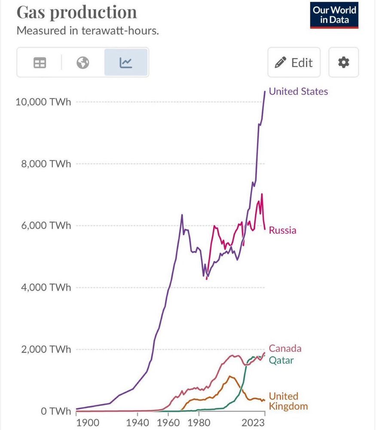Click the pencil icon in Edit

click(281, 63)
